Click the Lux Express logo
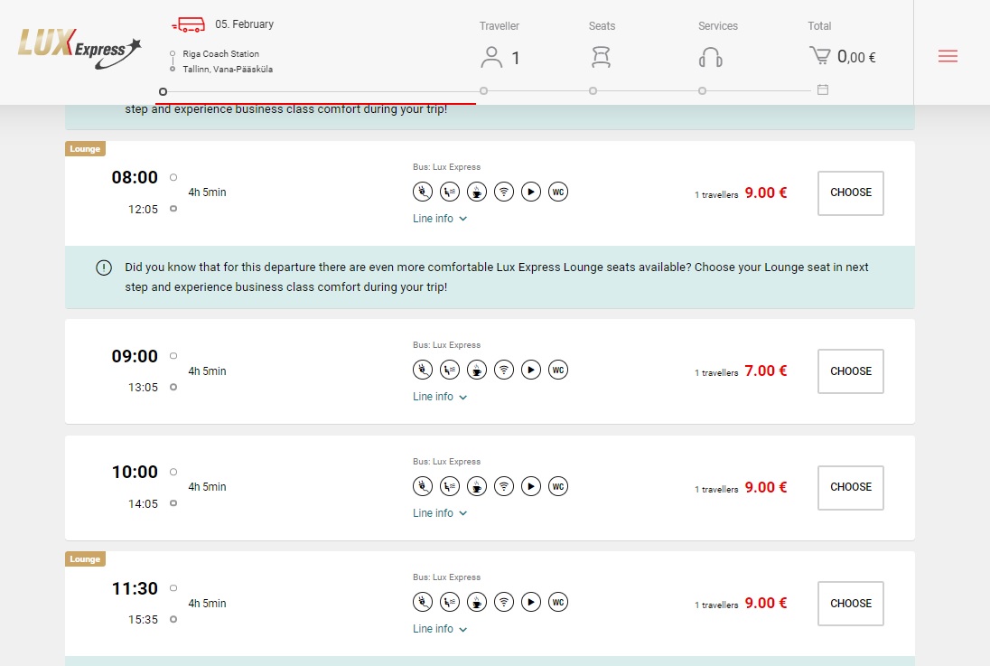990x666 pixels. (79, 49)
